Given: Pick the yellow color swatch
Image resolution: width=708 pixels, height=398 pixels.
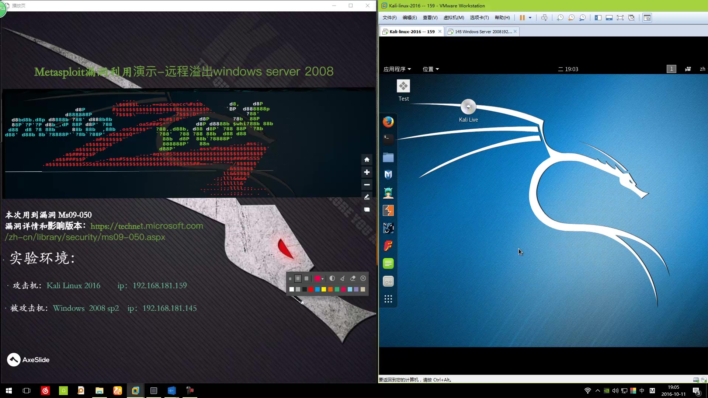Looking at the screenshot, I should click(x=324, y=289).
